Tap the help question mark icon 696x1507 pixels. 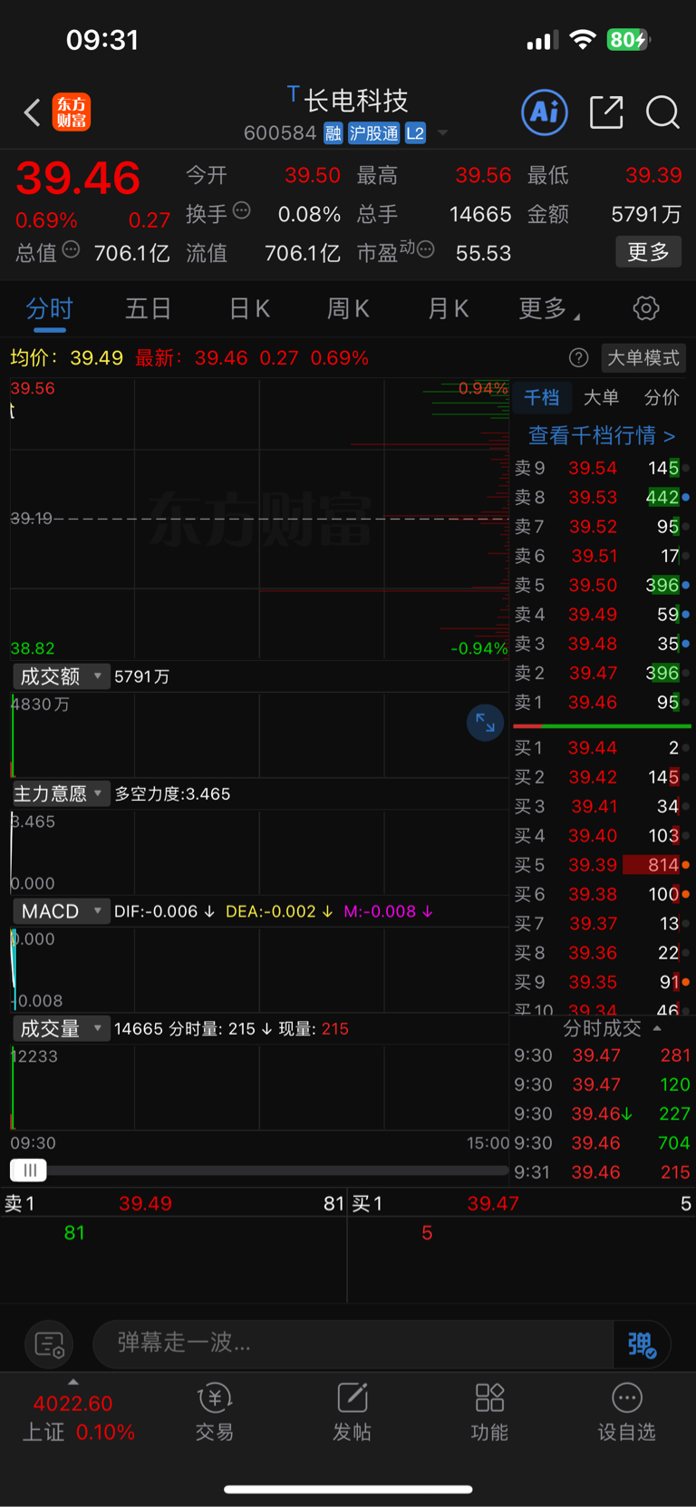[x=578, y=358]
